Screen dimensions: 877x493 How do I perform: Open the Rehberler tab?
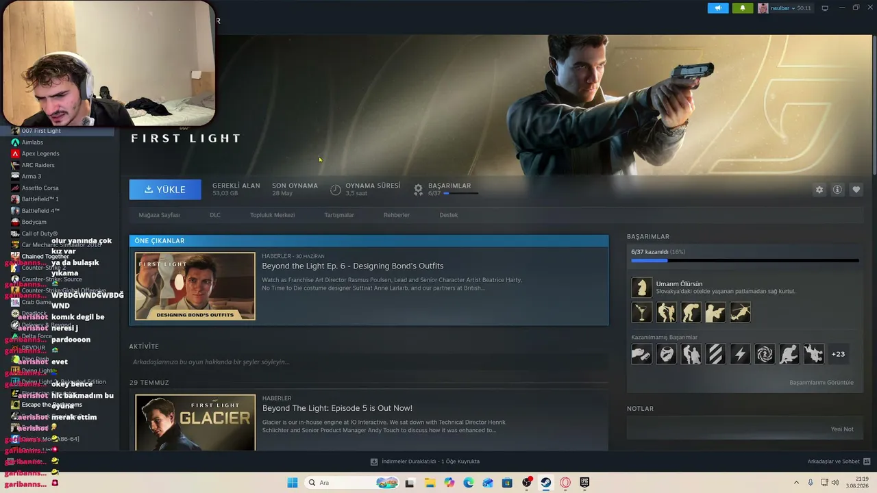[x=397, y=215]
